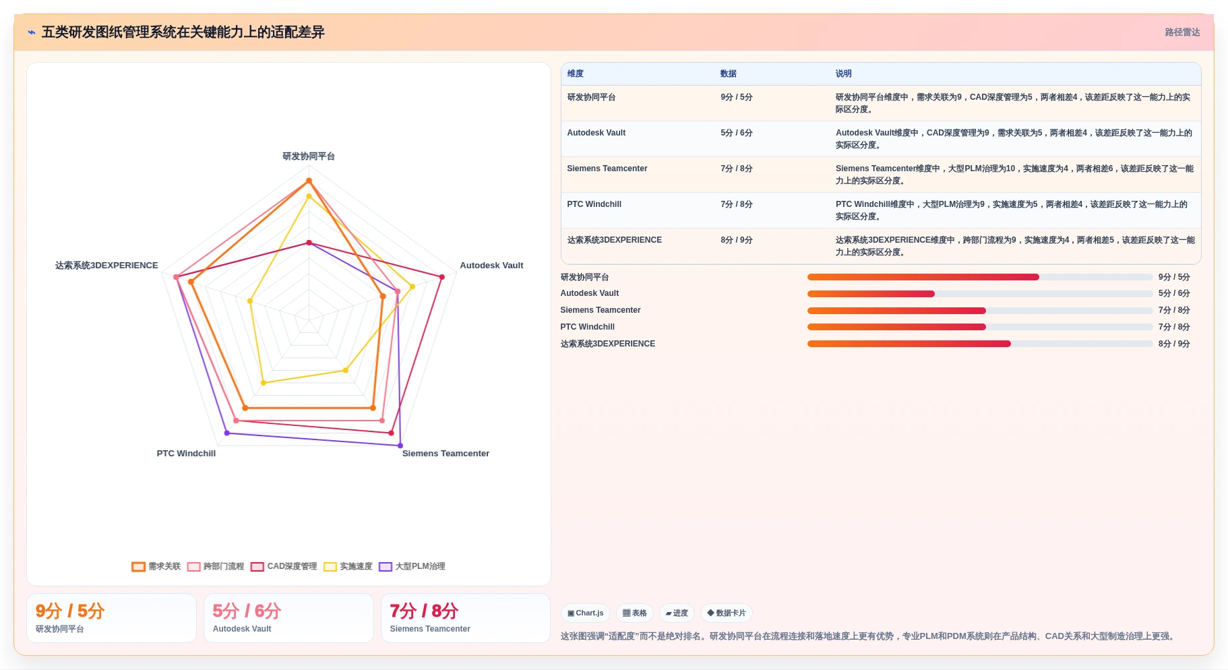Click the 达索系统3DEXPERIENCE radar axis label

click(x=106, y=266)
